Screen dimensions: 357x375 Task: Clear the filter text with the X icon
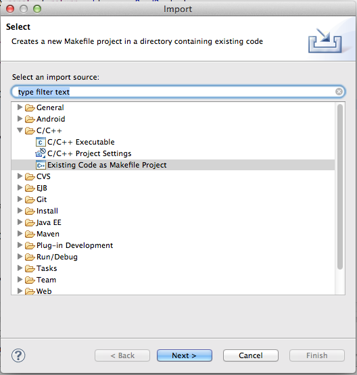pos(339,92)
